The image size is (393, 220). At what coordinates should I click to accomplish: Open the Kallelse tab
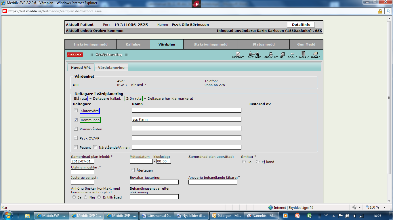coord(133,44)
